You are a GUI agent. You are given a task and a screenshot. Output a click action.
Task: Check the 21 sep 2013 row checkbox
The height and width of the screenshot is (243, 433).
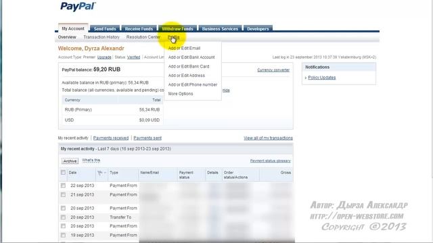tap(63, 195)
